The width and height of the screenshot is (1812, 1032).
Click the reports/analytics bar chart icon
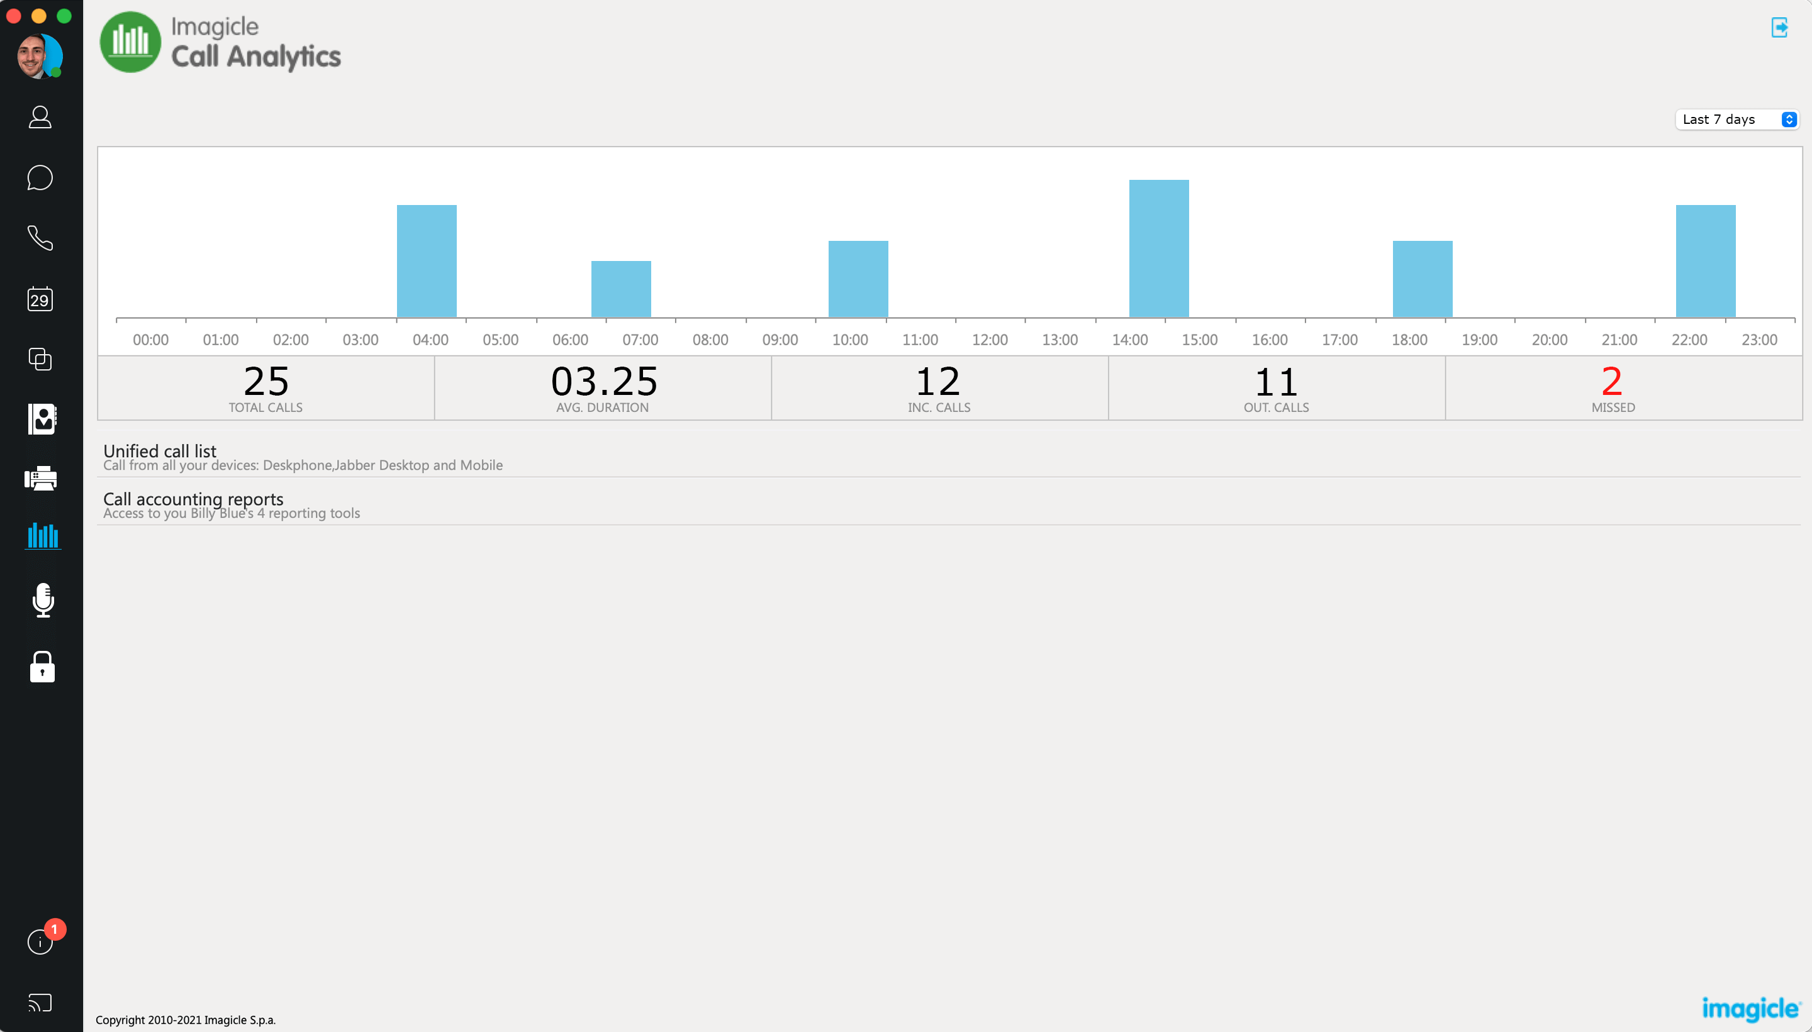coord(41,536)
